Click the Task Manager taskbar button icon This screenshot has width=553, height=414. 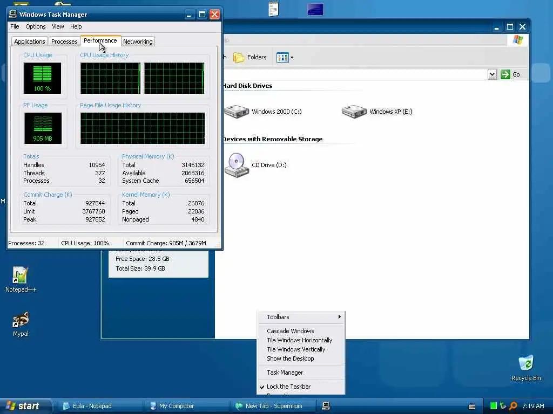tap(326, 406)
